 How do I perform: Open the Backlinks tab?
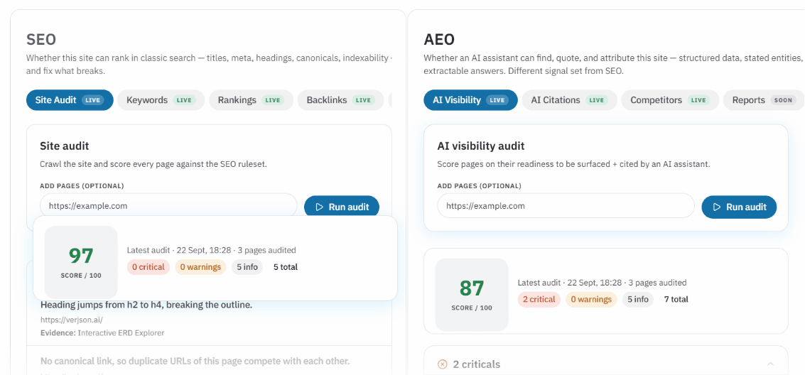click(x=341, y=100)
